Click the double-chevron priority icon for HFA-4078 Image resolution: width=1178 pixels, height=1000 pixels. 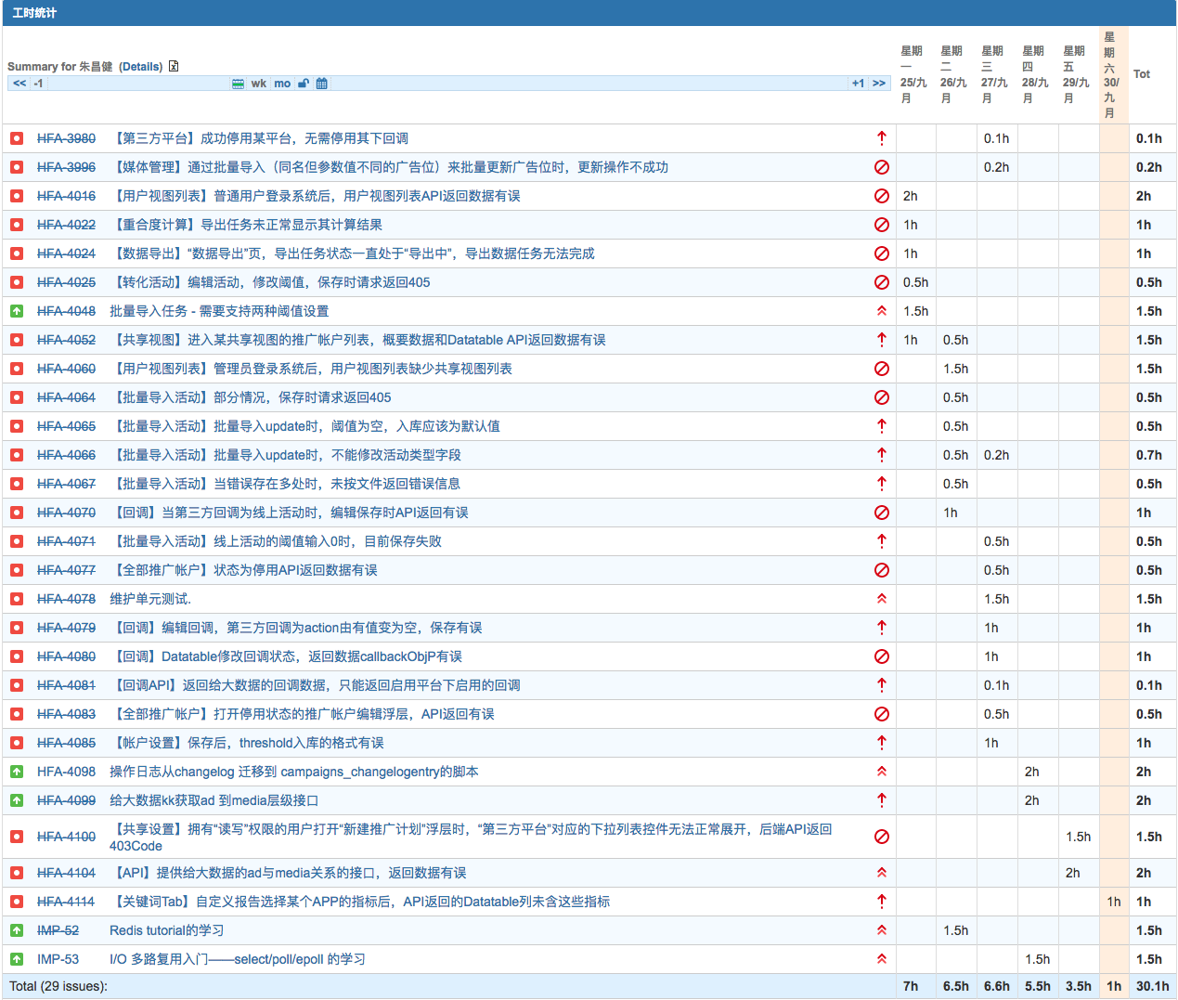point(881,599)
